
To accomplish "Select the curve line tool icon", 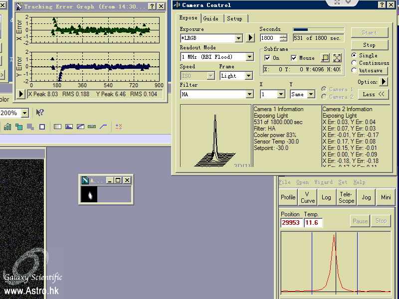I will coord(103,127).
